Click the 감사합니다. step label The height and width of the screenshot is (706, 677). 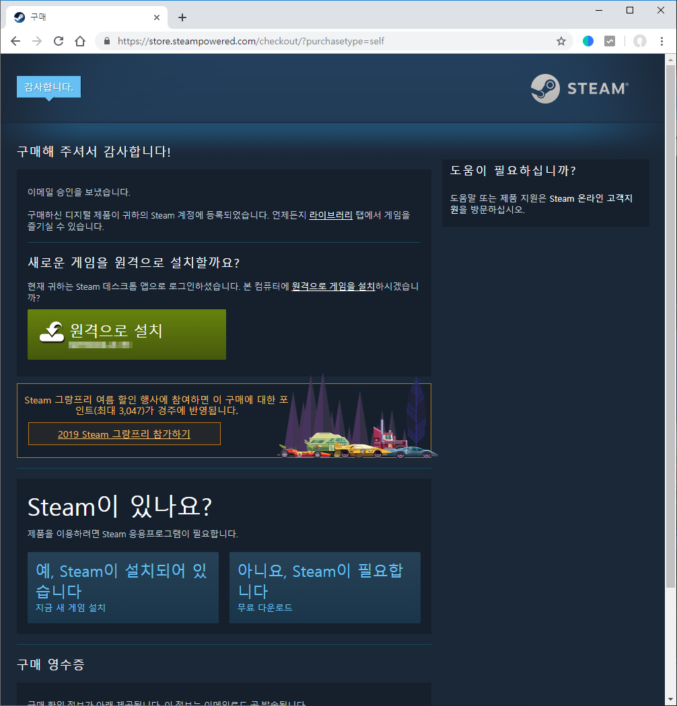(x=48, y=87)
